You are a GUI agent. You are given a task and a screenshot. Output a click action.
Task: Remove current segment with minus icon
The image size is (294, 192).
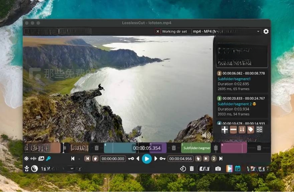tap(233, 129)
